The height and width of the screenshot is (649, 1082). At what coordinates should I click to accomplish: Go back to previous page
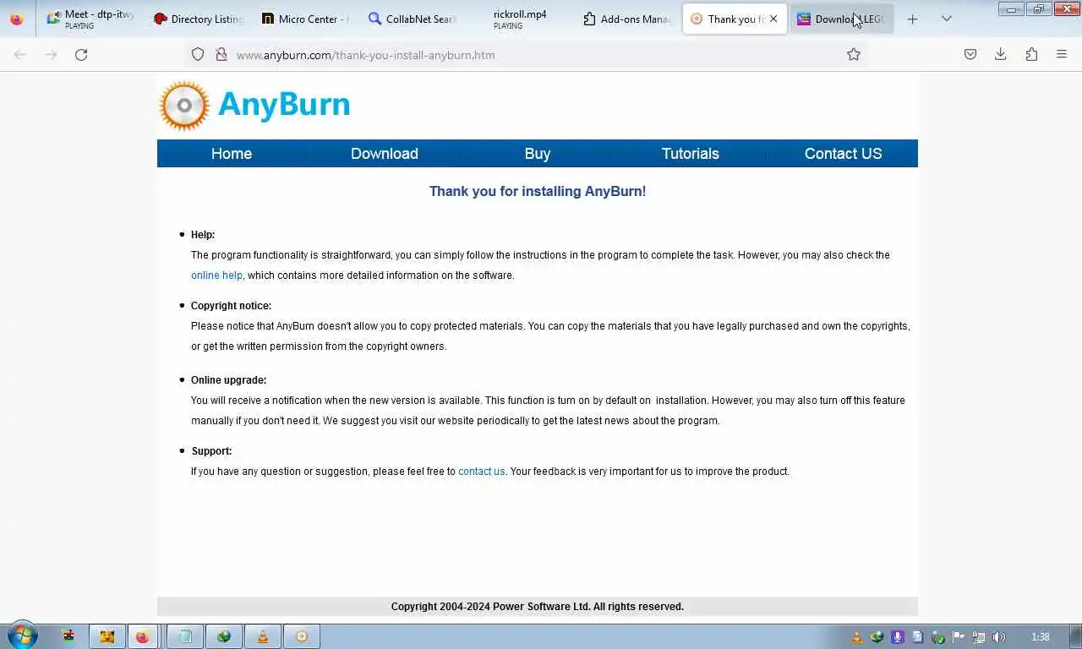[20, 54]
